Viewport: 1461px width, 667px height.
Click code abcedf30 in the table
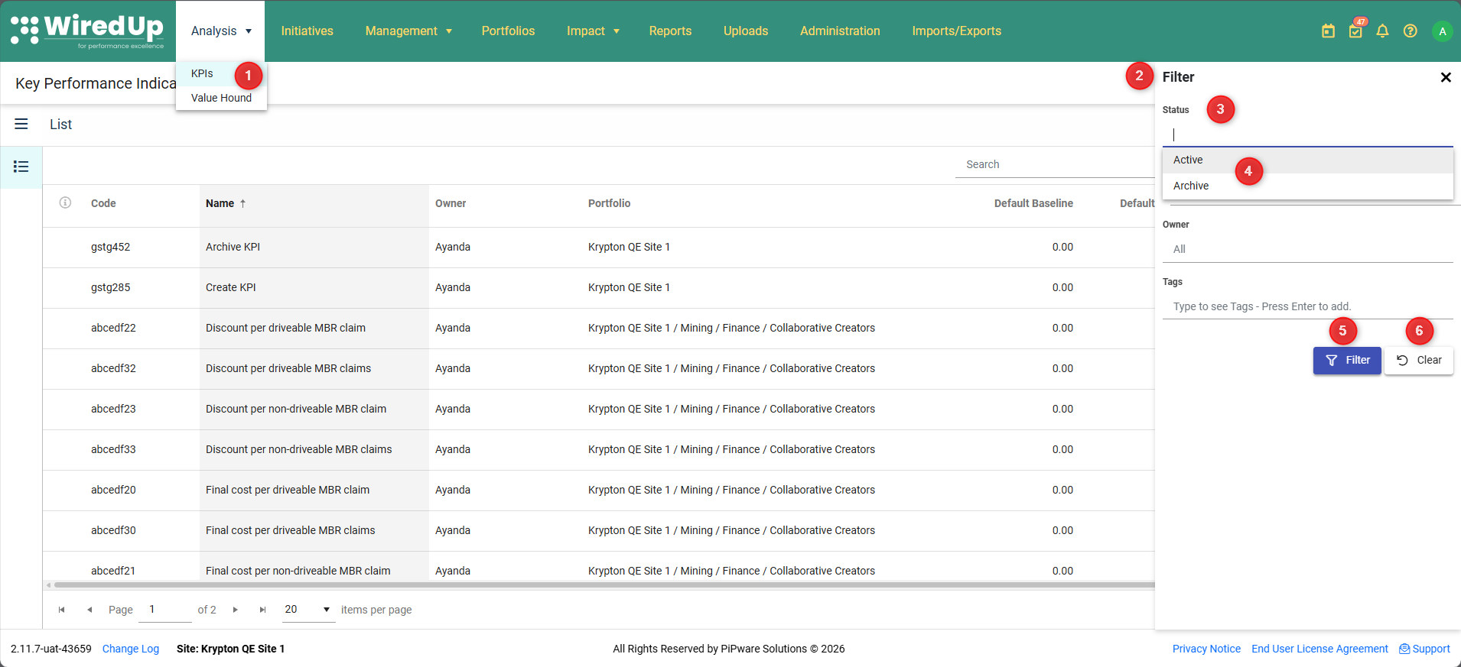pyautogui.click(x=113, y=530)
